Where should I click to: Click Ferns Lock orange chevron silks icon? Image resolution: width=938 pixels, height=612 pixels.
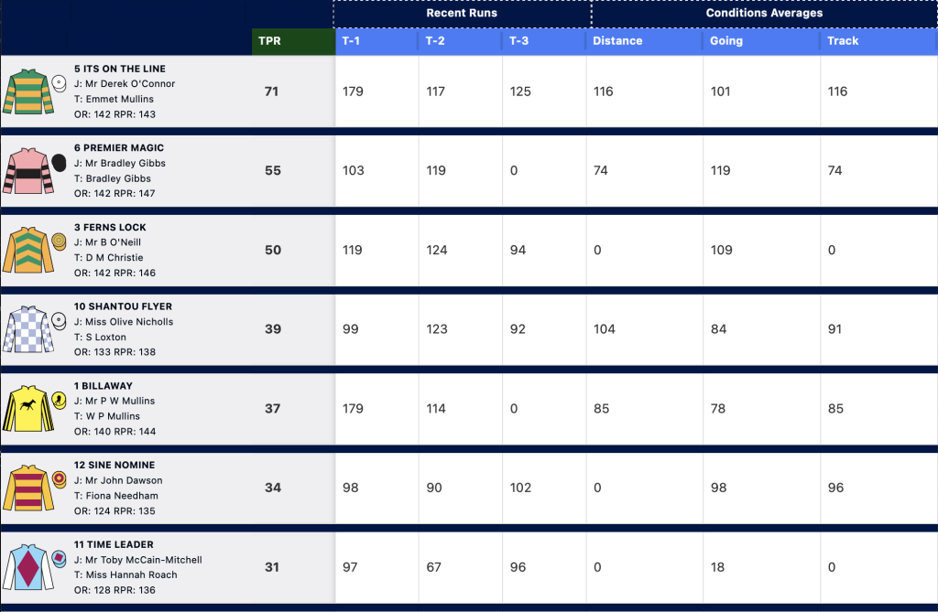click(x=28, y=250)
